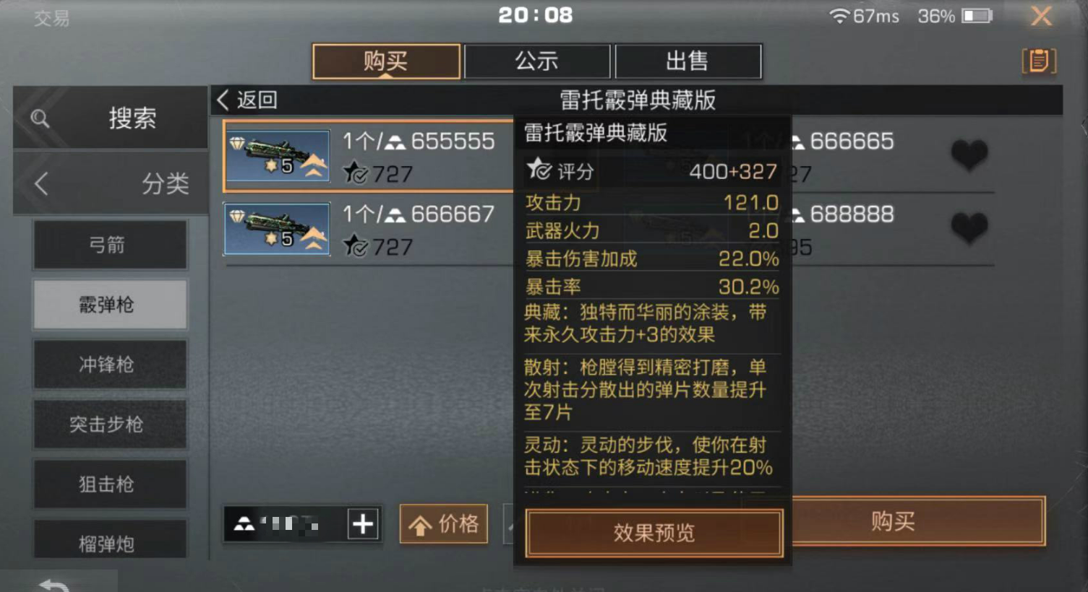Click the undo arrow icon at bottom-left
The height and width of the screenshot is (592, 1088).
pyautogui.click(x=53, y=585)
